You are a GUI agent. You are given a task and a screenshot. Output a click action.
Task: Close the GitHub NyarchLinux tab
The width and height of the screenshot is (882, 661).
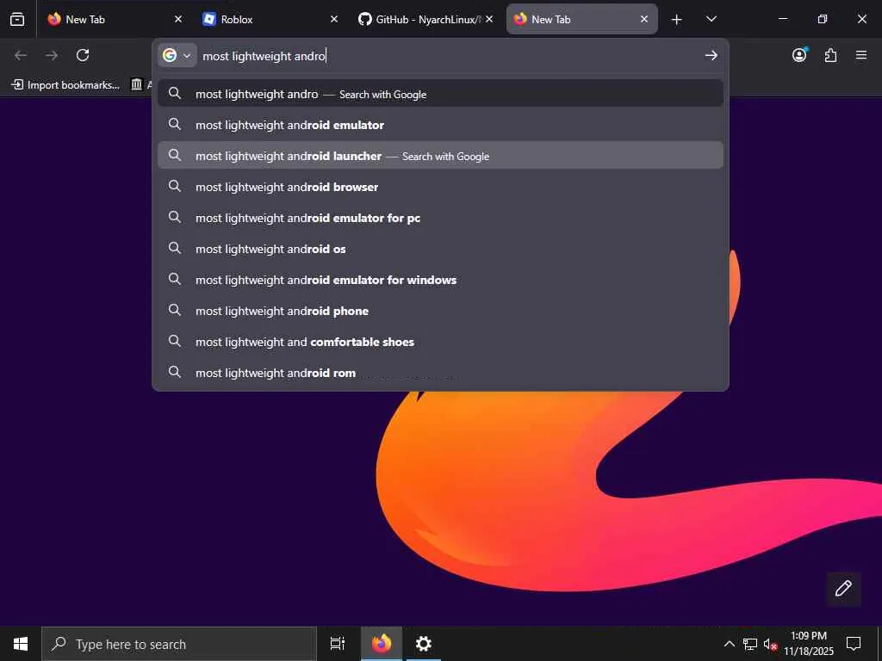tap(489, 19)
